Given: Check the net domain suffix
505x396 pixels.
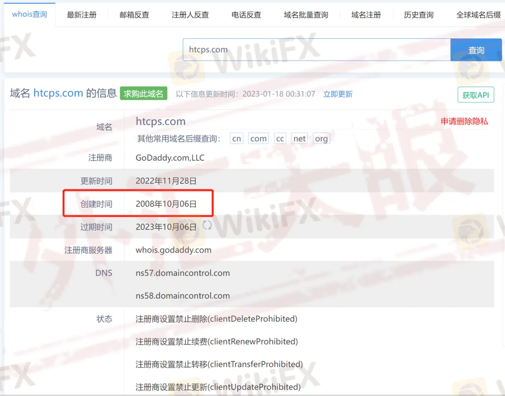Looking at the screenshot, I should point(299,138).
